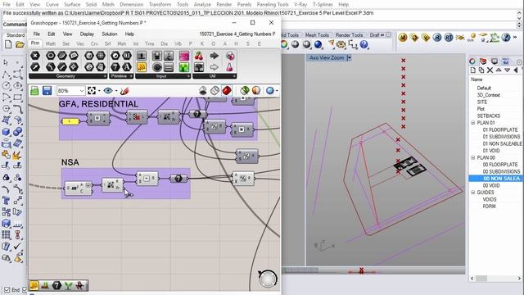The width and height of the screenshot is (524, 295).
Task: Select the pink flask icon in Util group
Action: [x=229, y=67]
